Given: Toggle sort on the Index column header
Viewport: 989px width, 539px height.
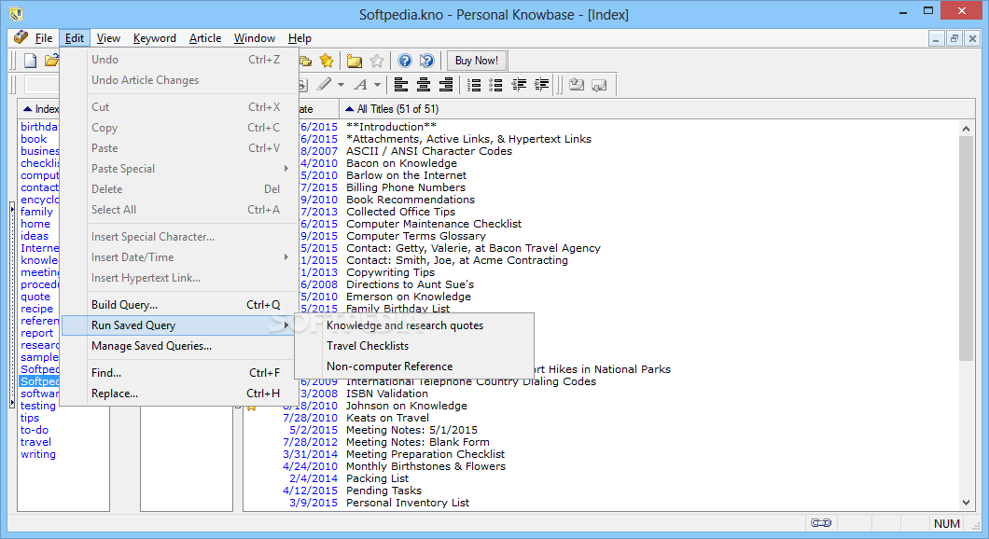Looking at the screenshot, I should point(40,109).
